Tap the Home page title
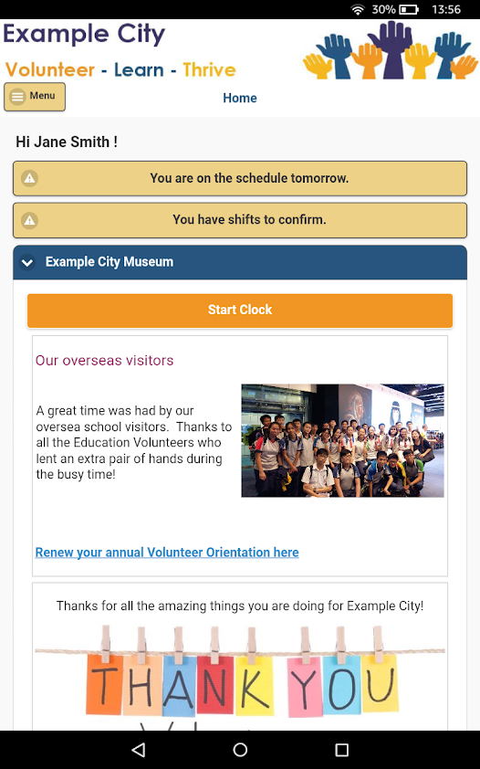The image size is (480, 769). 240,98
